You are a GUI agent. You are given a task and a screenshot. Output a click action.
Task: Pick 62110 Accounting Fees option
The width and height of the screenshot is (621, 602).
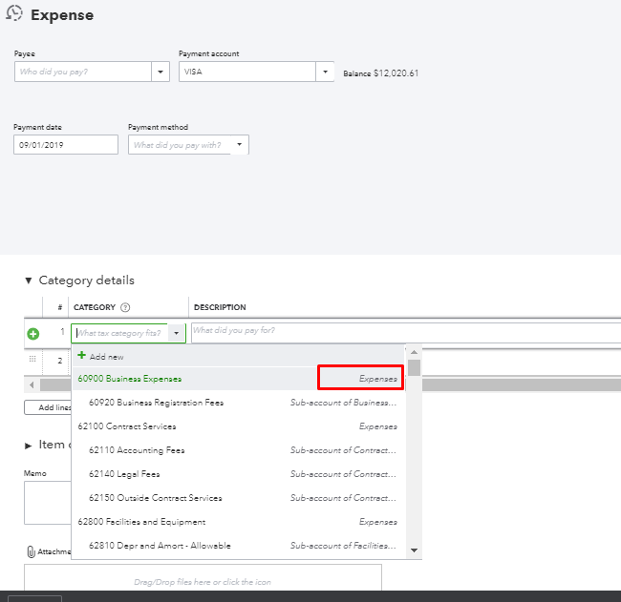[x=137, y=450]
